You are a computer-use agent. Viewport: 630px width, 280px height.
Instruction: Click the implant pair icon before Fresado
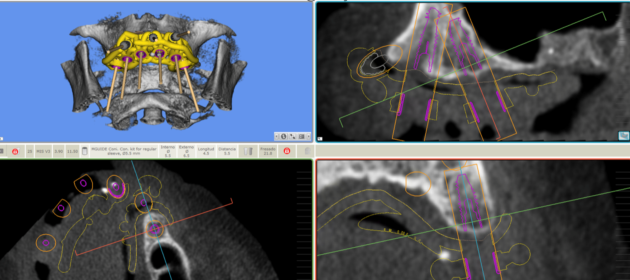tap(248, 151)
